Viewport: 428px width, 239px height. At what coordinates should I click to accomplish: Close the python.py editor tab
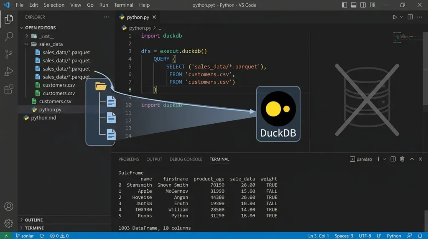coord(154,17)
